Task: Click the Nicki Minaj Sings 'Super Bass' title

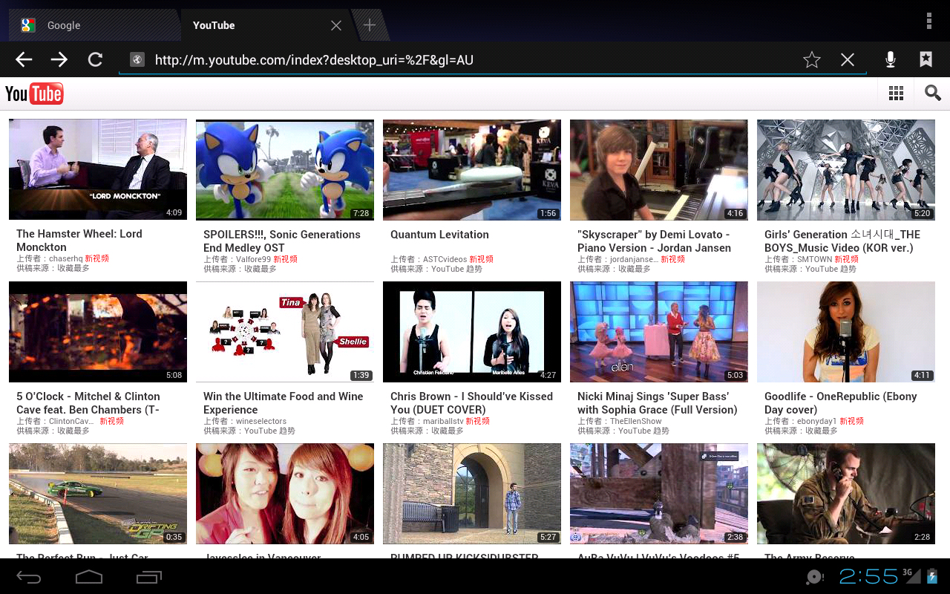Action: [x=658, y=403]
